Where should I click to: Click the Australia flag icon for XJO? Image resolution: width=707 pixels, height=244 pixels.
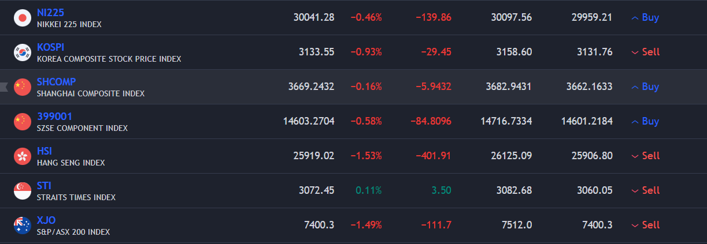click(22, 226)
